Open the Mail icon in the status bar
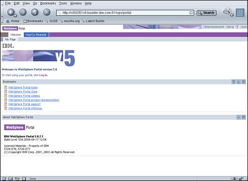248x181 pixels. [x=11, y=178]
